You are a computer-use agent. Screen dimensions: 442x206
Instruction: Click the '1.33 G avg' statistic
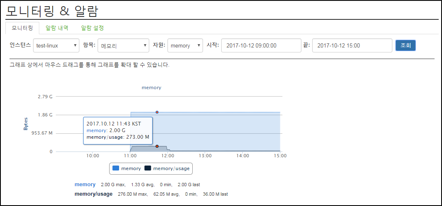pos(143,185)
